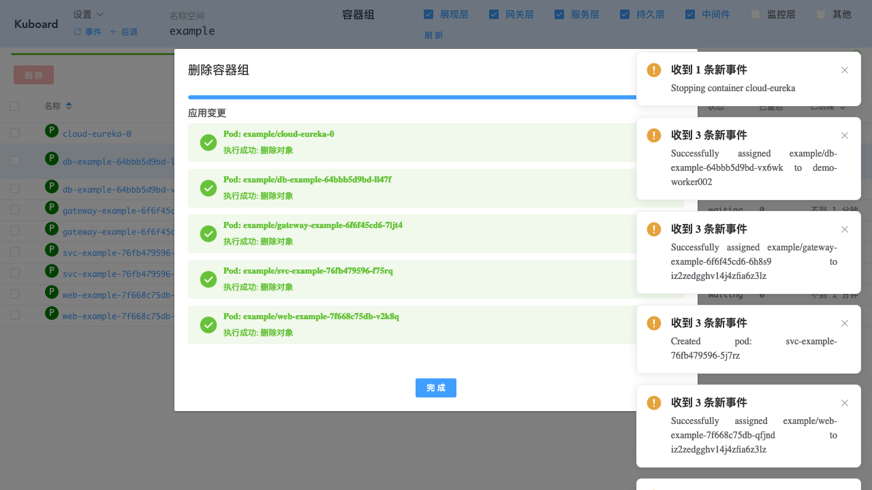Click the 完成 button in the dialog
Viewport: 872px width, 490px height.
[x=435, y=388]
